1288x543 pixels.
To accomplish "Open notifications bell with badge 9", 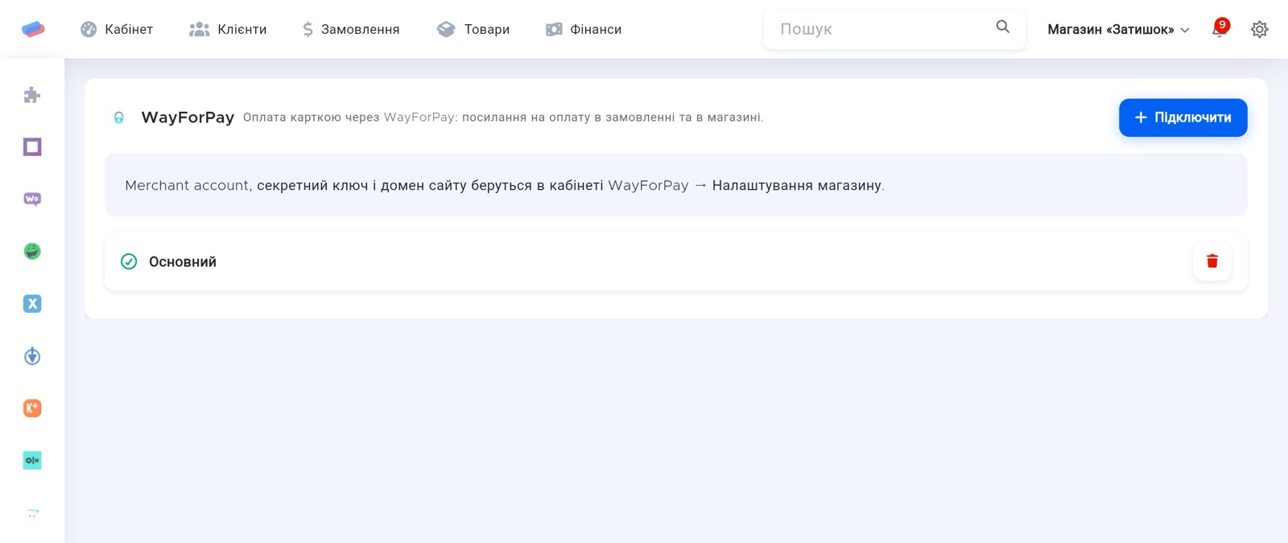I will 1220,29.
